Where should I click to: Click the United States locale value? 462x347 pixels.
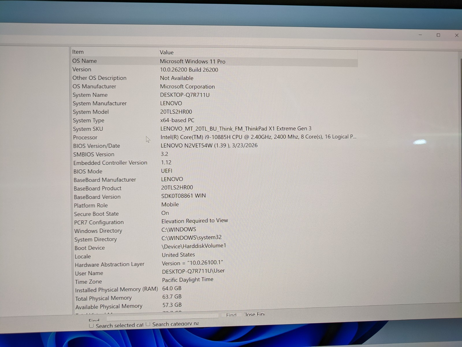178,255
